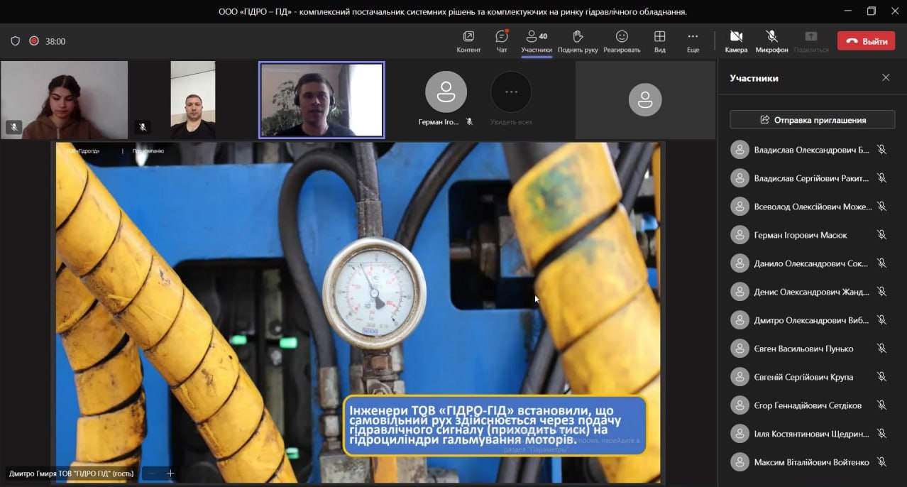Image resolution: width=907 pixels, height=487 pixels.
Task: Open the Еще more actions menu
Action: [x=693, y=42]
